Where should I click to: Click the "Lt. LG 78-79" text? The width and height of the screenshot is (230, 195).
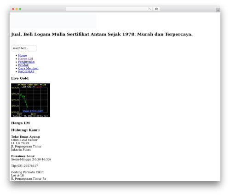click(x=20, y=143)
